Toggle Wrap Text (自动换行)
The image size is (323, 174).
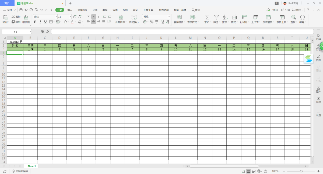[x=134, y=19]
